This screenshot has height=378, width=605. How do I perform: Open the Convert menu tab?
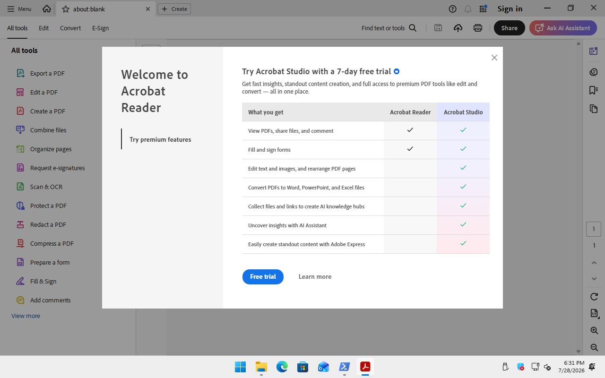(70, 28)
